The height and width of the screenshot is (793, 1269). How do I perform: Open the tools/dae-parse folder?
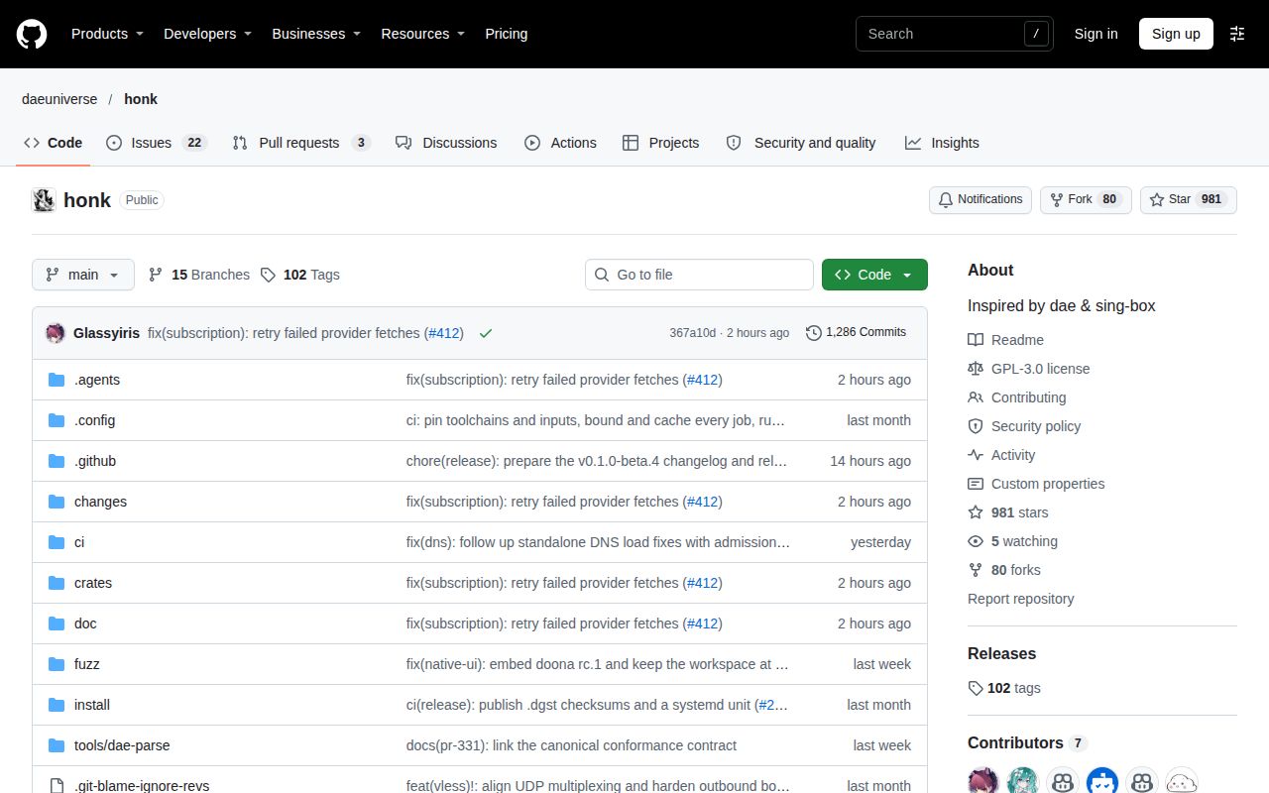pos(122,745)
